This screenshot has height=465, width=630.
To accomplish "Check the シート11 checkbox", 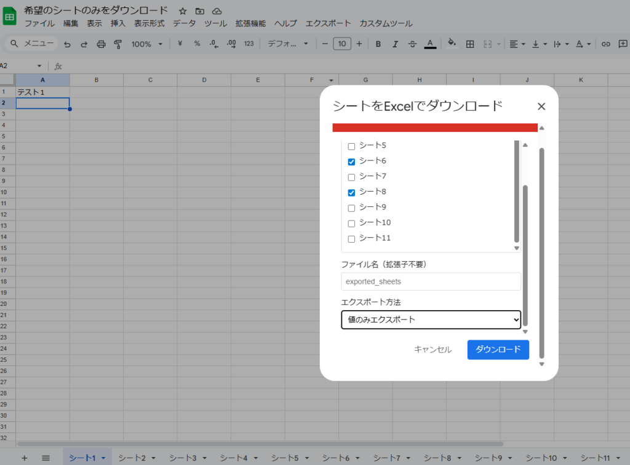I will pyautogui.click(x=351, y=239).
